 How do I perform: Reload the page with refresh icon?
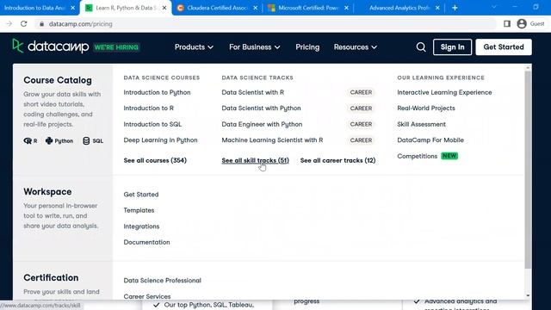pyautogui.click(x=23, y=24)
